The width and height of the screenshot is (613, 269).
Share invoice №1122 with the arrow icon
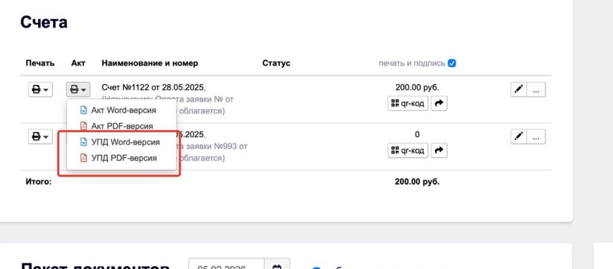[439, 104]
